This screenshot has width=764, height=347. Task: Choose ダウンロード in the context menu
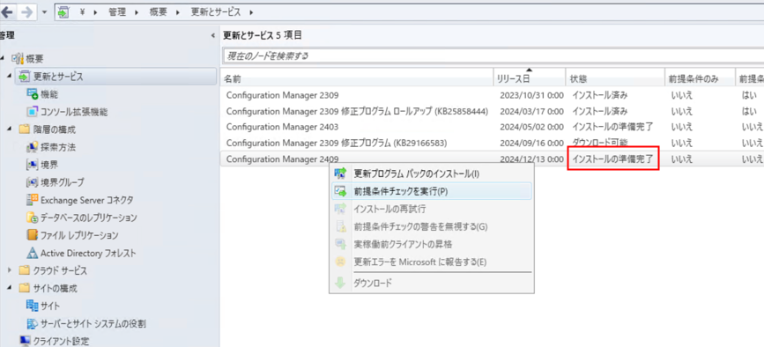[432, 283]
